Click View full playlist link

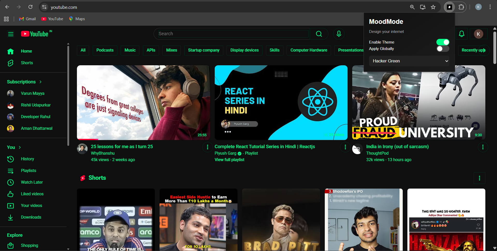[229, 160]
